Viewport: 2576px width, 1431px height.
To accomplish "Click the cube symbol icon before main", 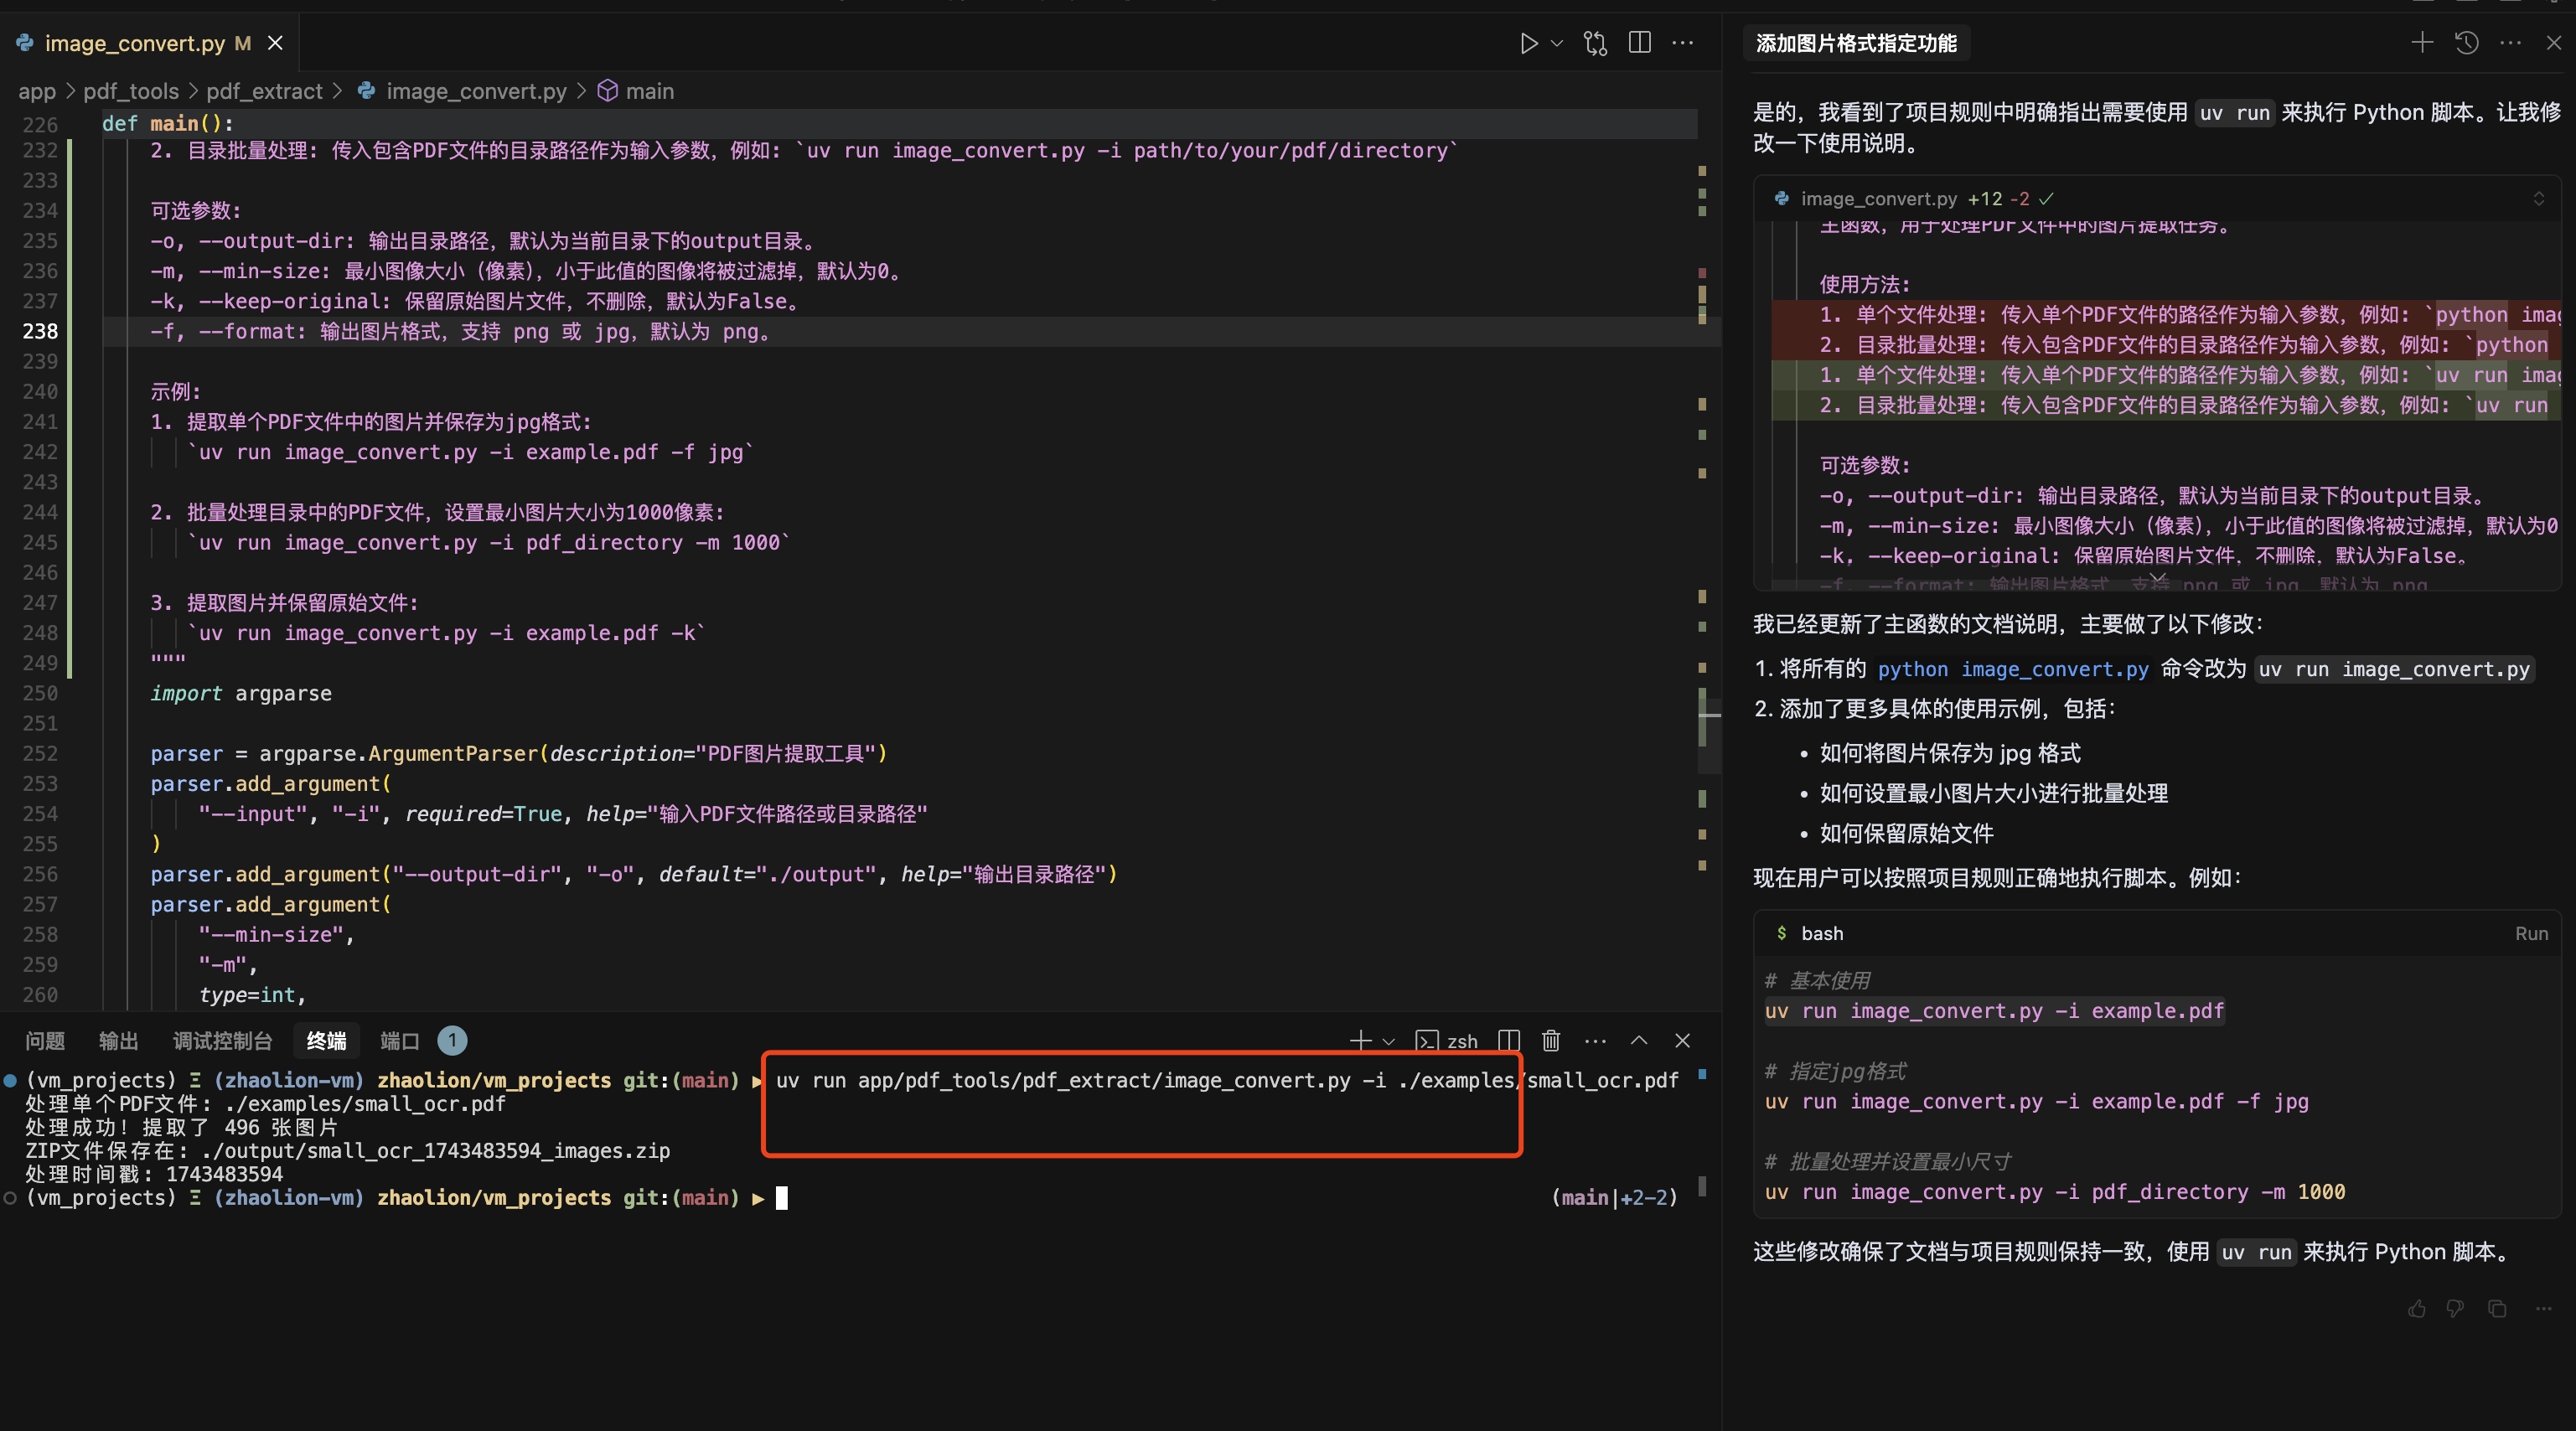I will [x=607, y=91].
